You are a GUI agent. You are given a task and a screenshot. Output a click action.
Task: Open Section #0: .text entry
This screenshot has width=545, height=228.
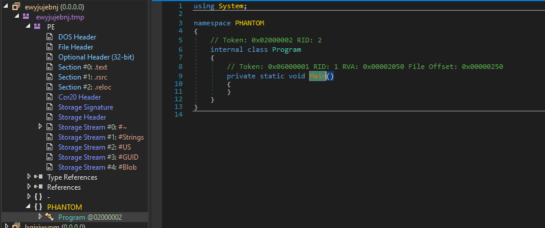[x=82, y=67]
